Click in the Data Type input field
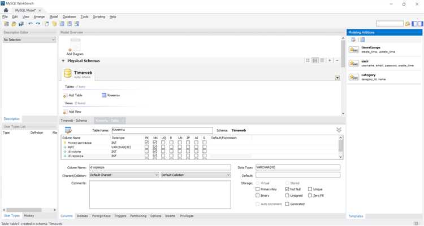The height and width of the screenshot is (226, 424). 298,167
